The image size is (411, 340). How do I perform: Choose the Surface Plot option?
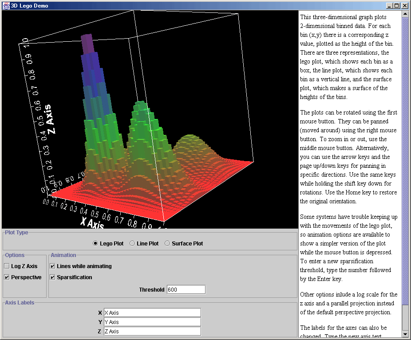tap(167, 243)
